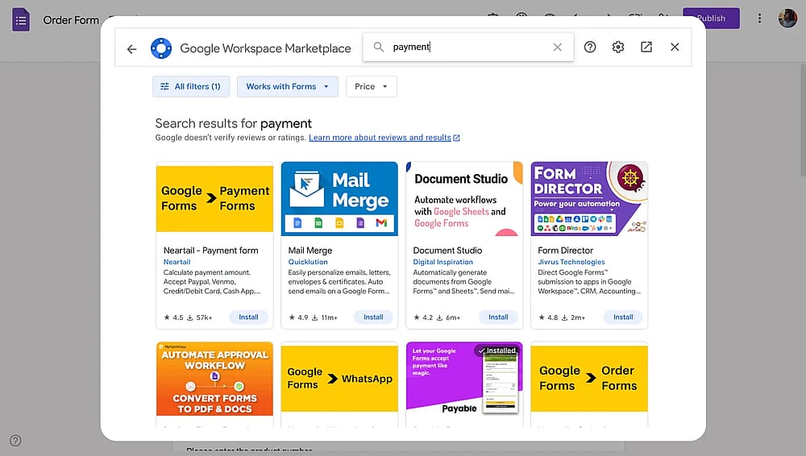Go back with the Marketplace back arrow
The height and width of the screenshot is (456, 806).
[x=131, y=49]
